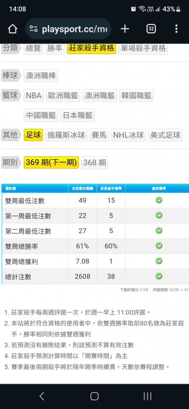Screen dimensions: 189x409
Task: Tap the Wi-Fi status icon
Action: click(142, 9)
